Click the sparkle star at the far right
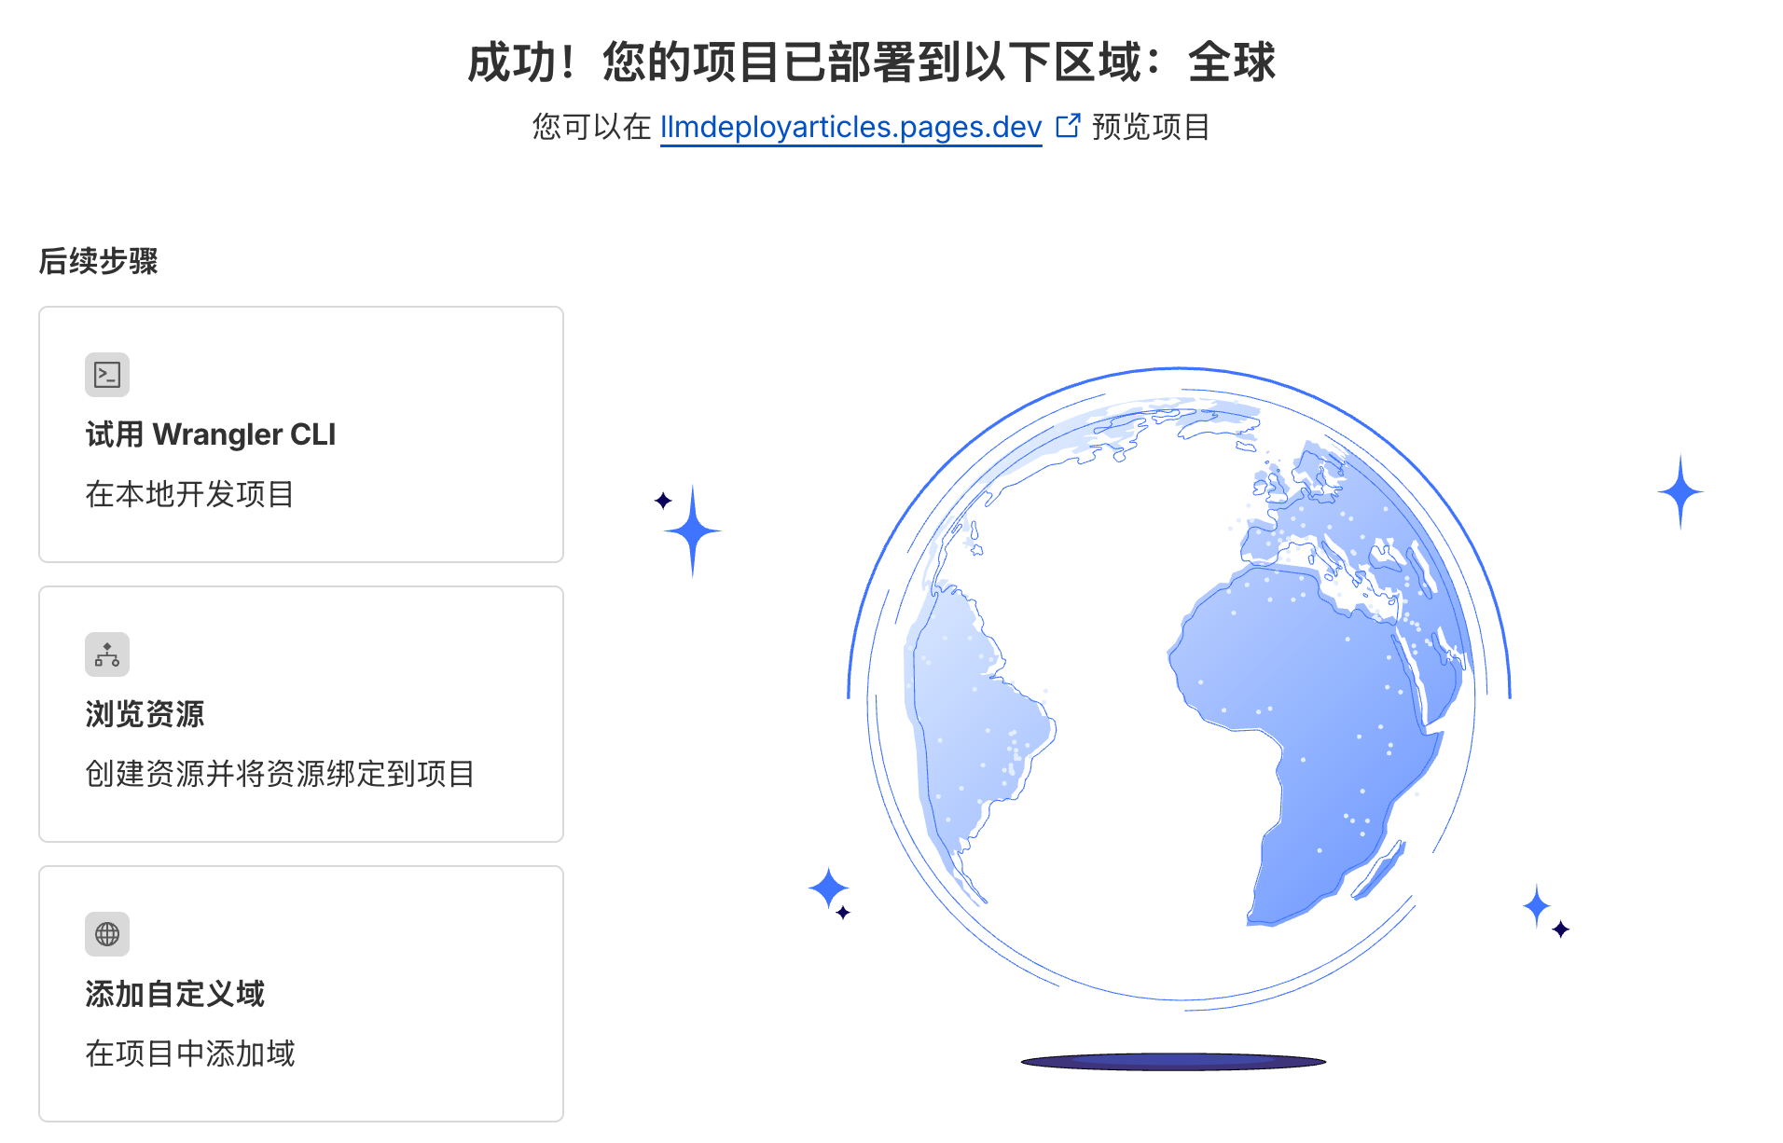1783x1143 pixels. pyautogui.click(x=1680, y=491)
